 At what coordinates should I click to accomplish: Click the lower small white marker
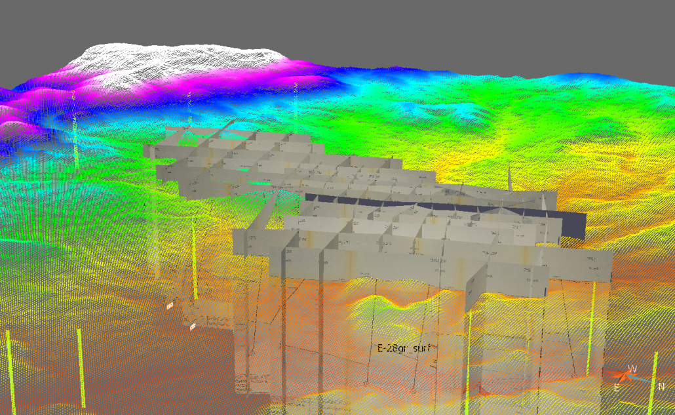pyautogui.click(x=193, y=326)
